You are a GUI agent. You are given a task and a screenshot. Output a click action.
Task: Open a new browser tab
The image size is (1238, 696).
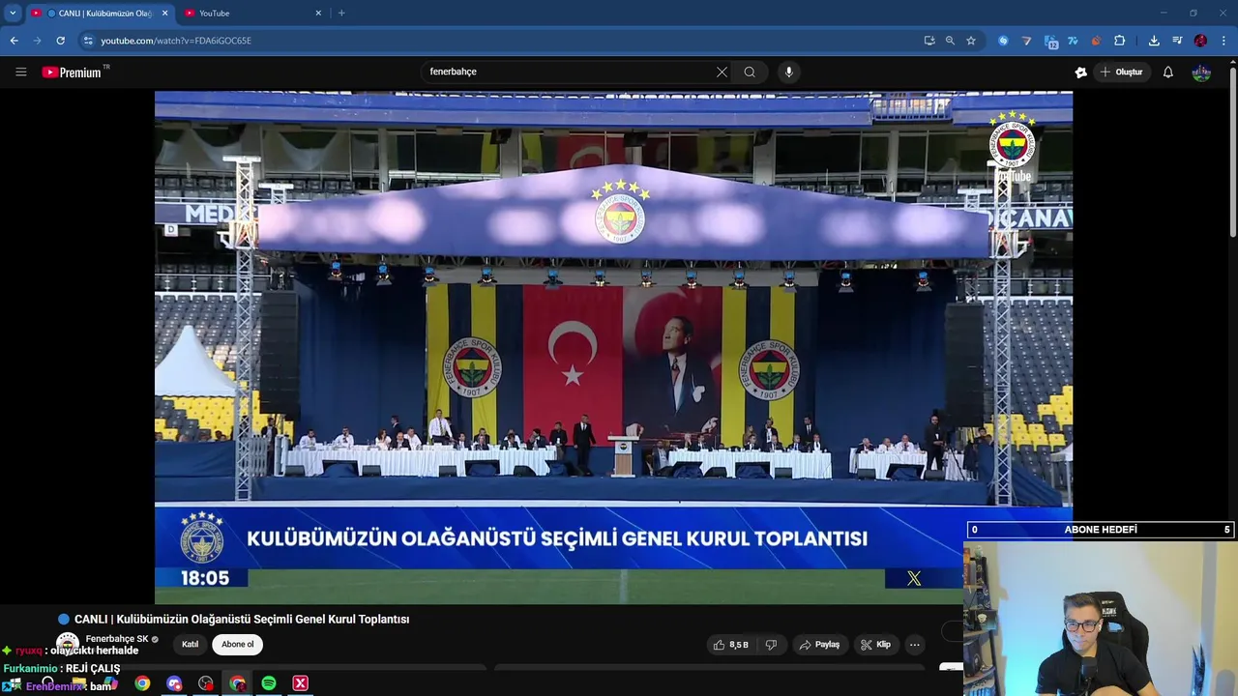(x=341, y=14)
